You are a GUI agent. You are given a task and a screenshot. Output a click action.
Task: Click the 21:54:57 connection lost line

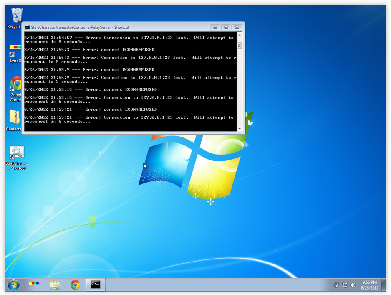(x=129, y=40)
